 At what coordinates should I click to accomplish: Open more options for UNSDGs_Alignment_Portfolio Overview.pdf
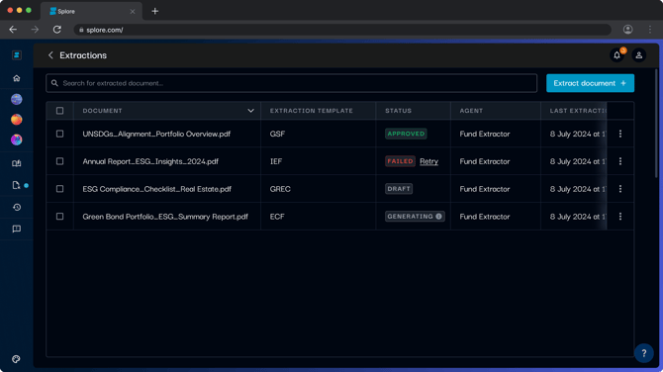click(x=620, y=134)
